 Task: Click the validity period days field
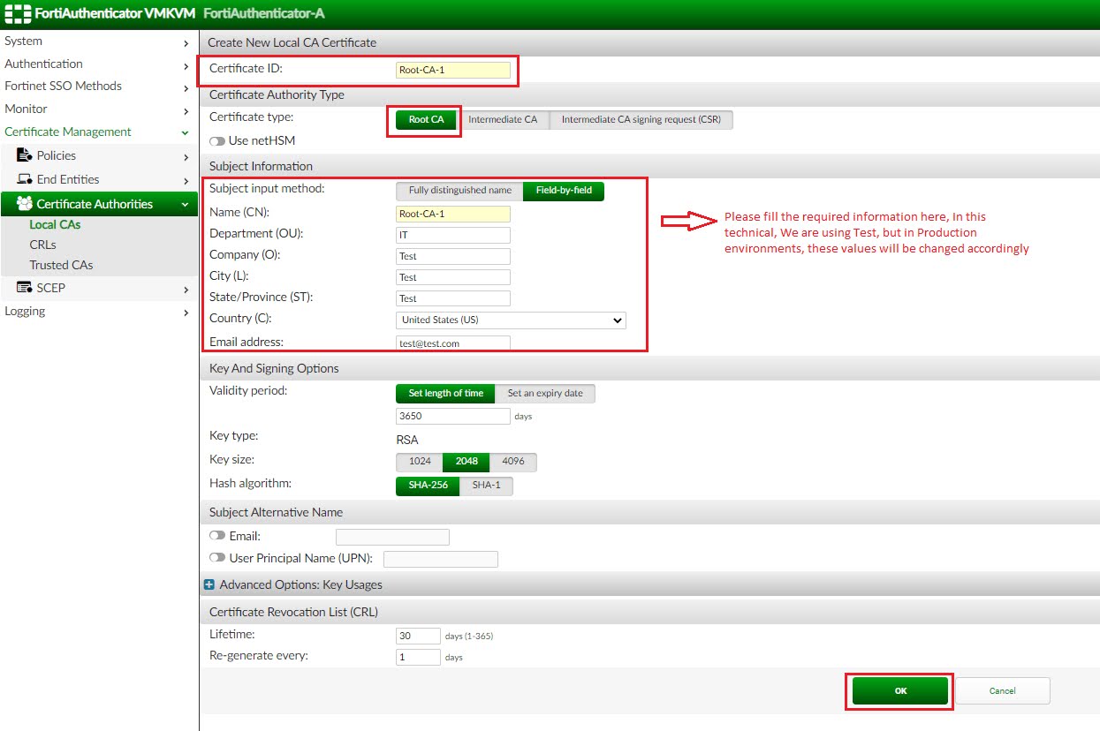453,416
